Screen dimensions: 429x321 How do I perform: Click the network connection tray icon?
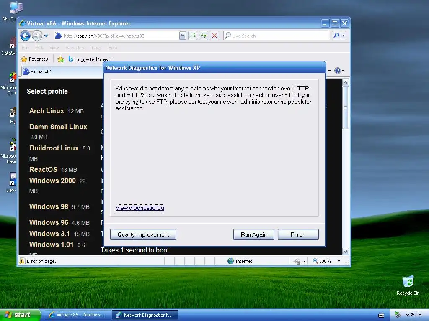click(x=398, y=315)
